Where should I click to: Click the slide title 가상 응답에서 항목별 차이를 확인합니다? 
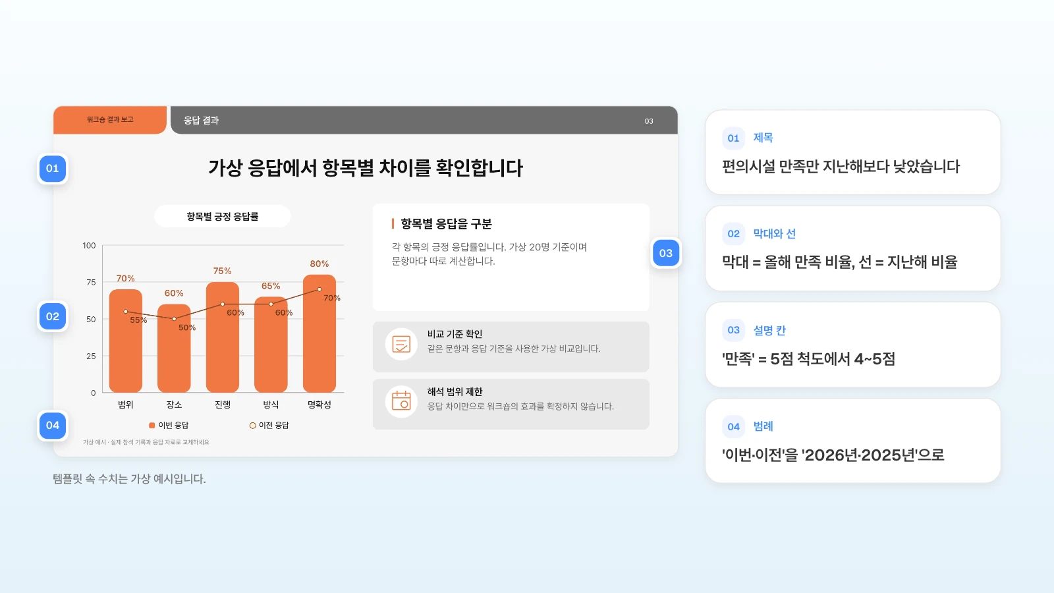tap(366, 168)
